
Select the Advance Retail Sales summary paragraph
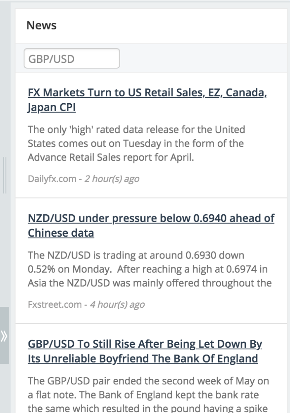point(136,143)
